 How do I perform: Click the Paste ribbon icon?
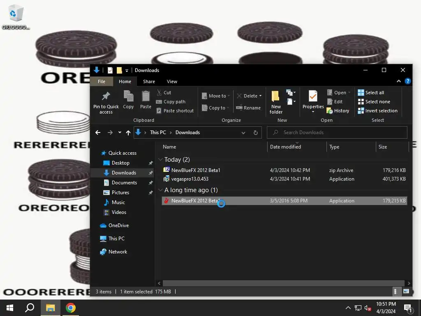[146, 100]
